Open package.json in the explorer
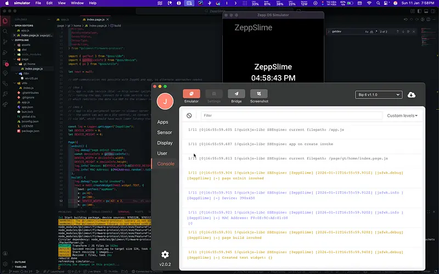Screen dimensions: 439x274 [x=30, y=130]
